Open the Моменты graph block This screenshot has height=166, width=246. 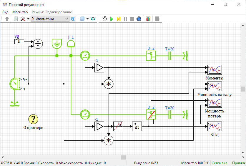click(215, 70)
